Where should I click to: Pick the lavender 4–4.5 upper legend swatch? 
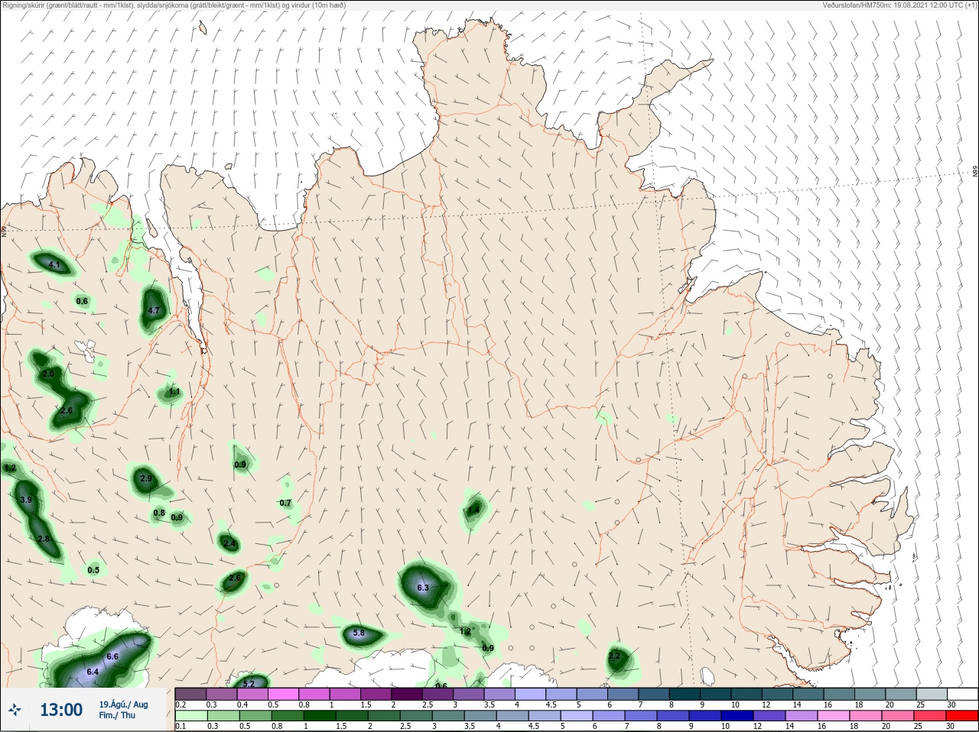(532, 694)
